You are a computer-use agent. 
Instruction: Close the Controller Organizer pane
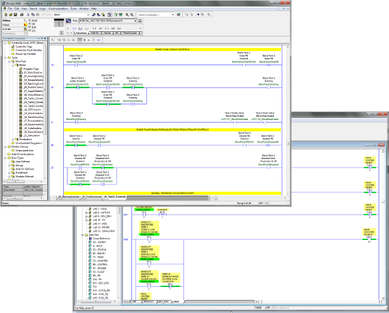tap(45, 38)
